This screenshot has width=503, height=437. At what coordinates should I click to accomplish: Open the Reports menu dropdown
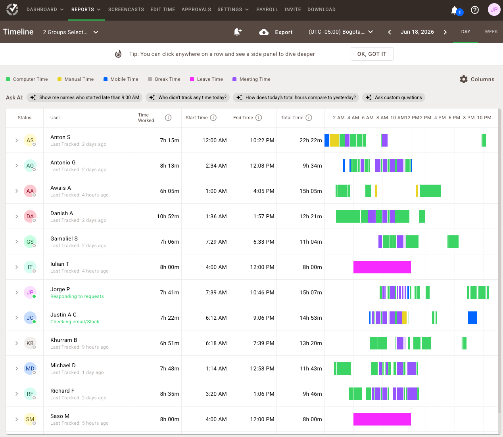pyautogui.click(x=86, y=10)
